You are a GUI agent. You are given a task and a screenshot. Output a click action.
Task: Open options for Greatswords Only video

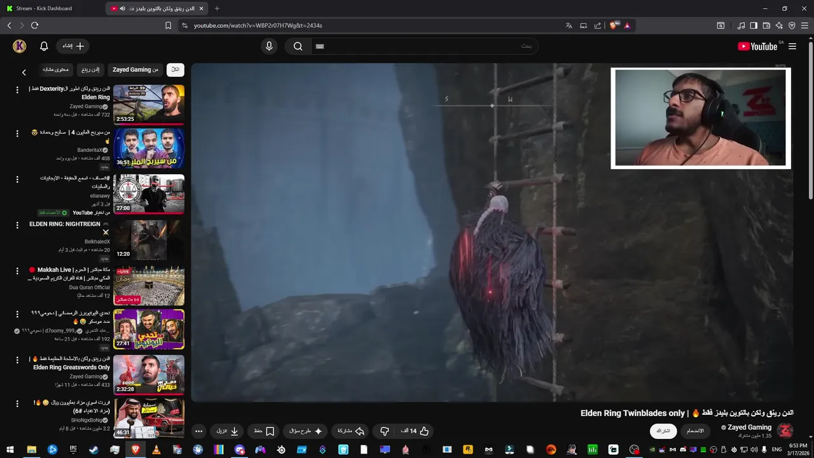point(17,360)
